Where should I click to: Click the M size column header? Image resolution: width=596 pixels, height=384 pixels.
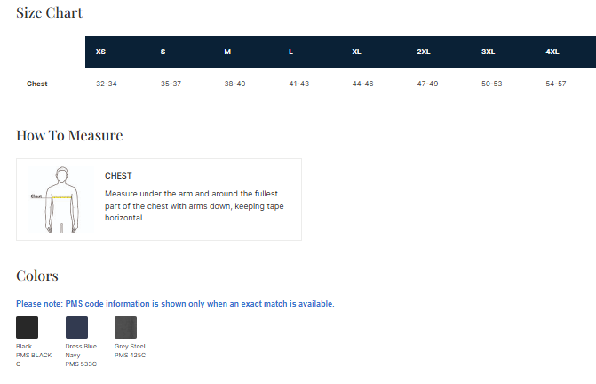227,52
